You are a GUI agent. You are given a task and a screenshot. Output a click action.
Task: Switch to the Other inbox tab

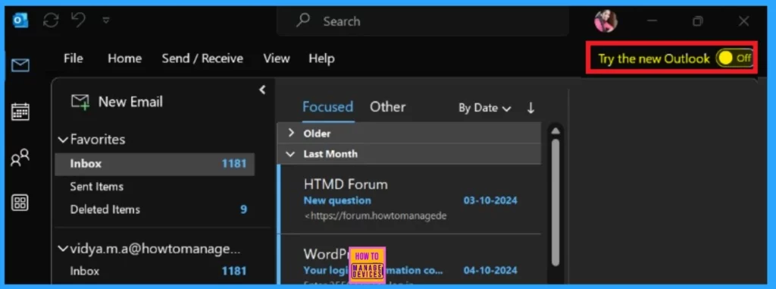387,107
